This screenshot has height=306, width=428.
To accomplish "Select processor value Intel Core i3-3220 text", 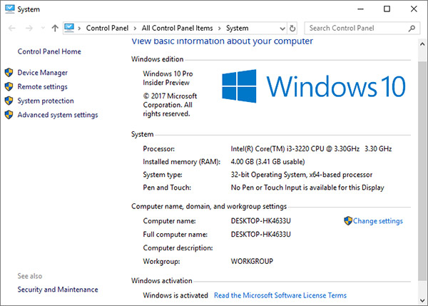I will [x=311, y=149].
